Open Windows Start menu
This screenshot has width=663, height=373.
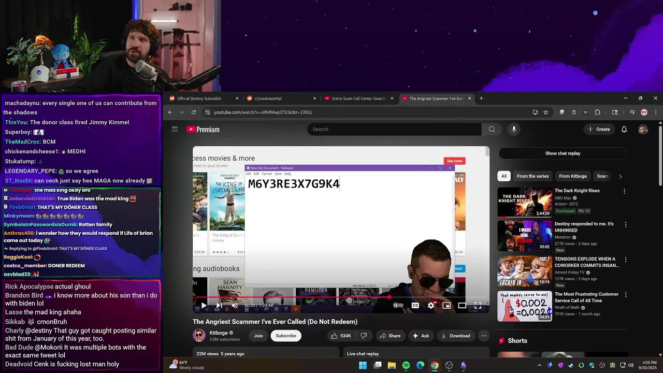[363, 365]
